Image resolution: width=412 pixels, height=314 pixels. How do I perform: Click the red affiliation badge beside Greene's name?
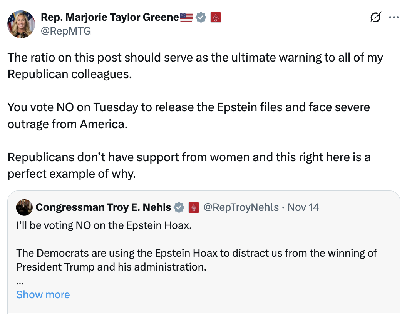(x=216, y=17)
